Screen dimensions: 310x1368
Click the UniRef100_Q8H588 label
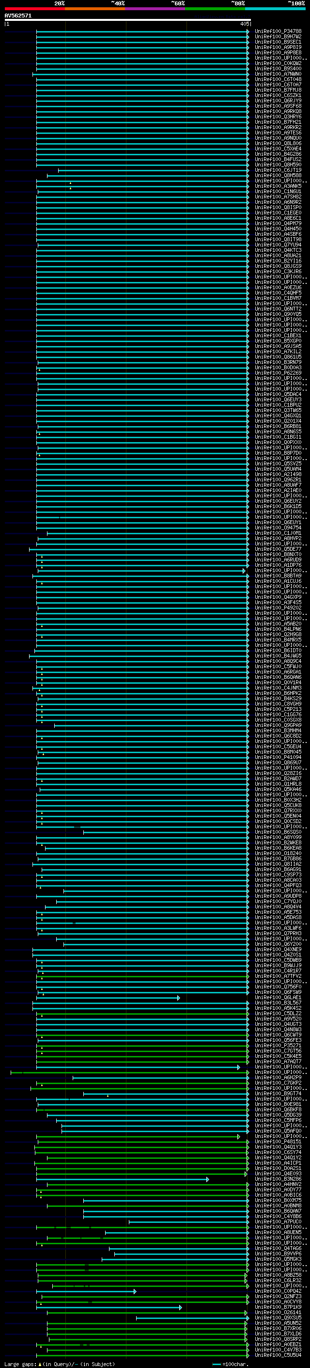click(278, 175)
